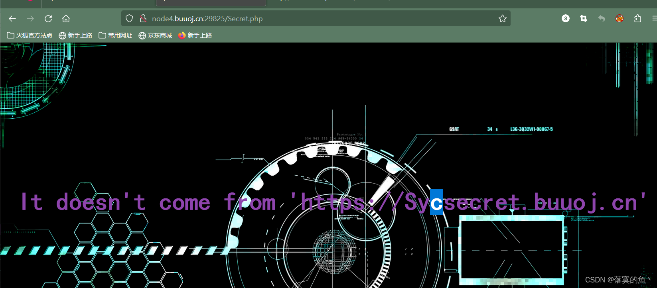Image resolution: width=657 pixels, height=288 pixels.
Task: Open the Firefox home page
Action: click(x=66, y=19)
